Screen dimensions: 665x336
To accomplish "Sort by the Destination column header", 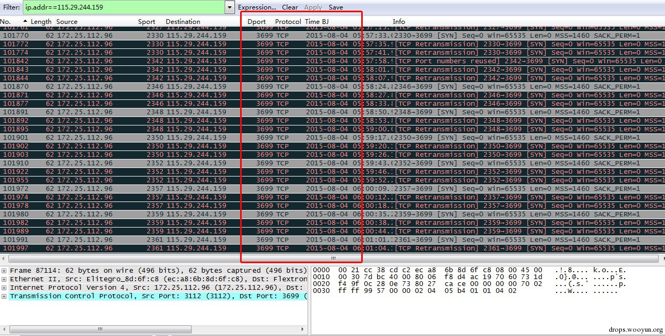I will tap(183, 22).
